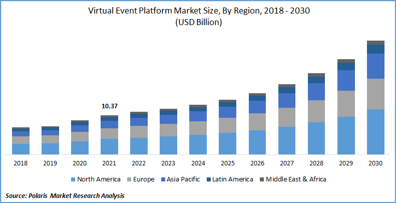Screen dimensions: 396x203
Task: Select the 'Middle East & Africa' legend label
Action: 296,179
